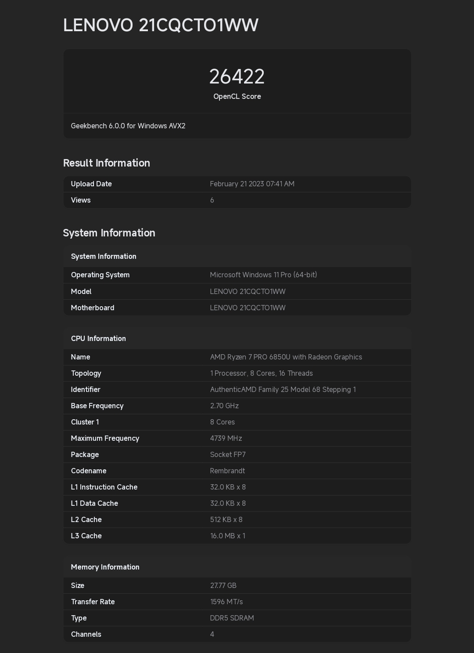Click the 27.77 GB value
Screen dimensions: 474x653
(223, 585)
